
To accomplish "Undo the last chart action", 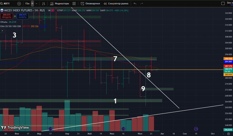I will pyautogui.click(x=135, y=3).
